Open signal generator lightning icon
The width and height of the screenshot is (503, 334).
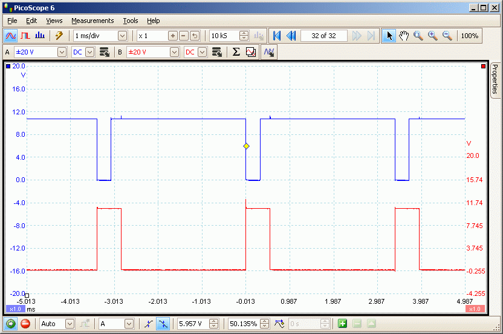pyautogui.click(x=59, y=36)
